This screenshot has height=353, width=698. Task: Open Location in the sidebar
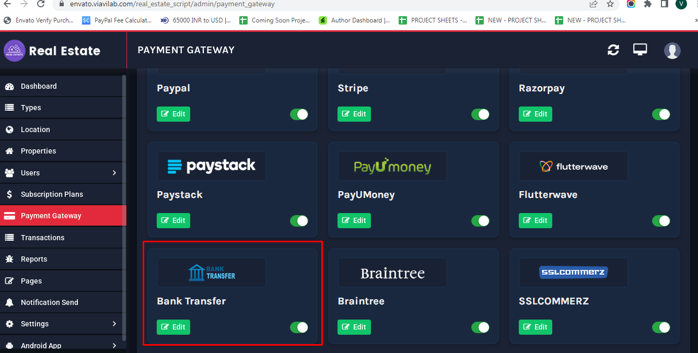(x=61, y=130)
